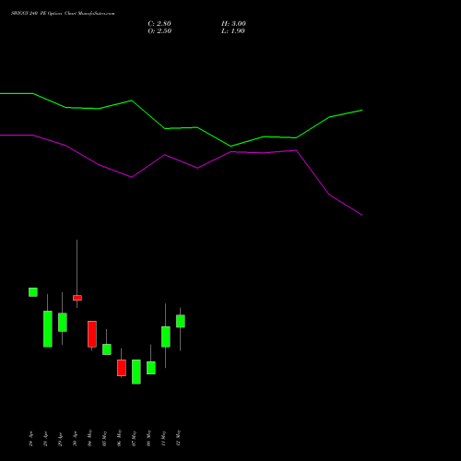This screenshot has width=461, height=461.
Task: Click the green 12 May candle
Action: pos(181,321)
